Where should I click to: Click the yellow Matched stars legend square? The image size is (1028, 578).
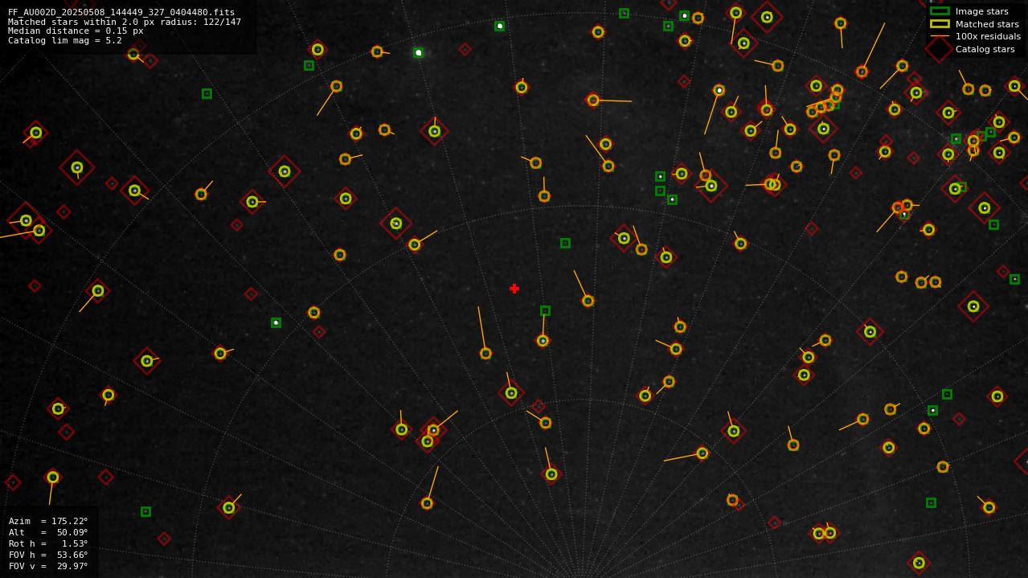(x=940, y=24)
